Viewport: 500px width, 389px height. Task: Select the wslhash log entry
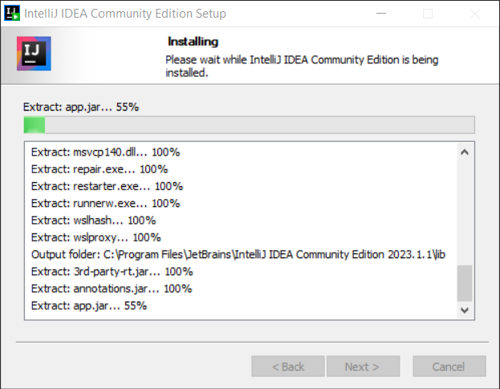(93, 220)
